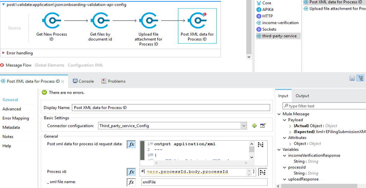Image resolution: width=366 pixels, height=188 pixels.
Task: Open the Notes section
Action: [x=8, y=137]
